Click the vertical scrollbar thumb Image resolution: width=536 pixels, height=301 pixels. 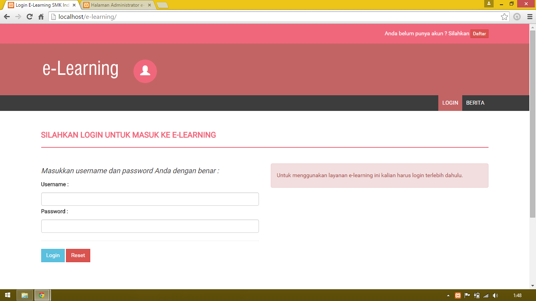click(x=532, y=123)
